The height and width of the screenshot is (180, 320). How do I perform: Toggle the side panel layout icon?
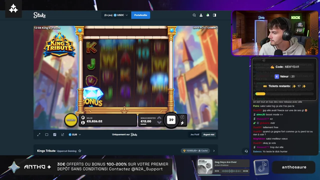(214, 15)
